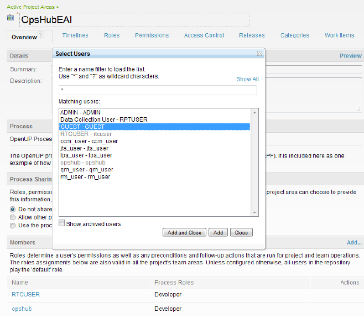The image size is (364, 318).
Task: Open the Permissions tab
Action: click(x=152, y=35)
